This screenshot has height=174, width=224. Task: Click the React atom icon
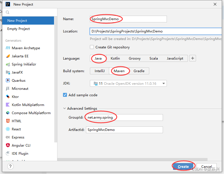tap(8, 129)
